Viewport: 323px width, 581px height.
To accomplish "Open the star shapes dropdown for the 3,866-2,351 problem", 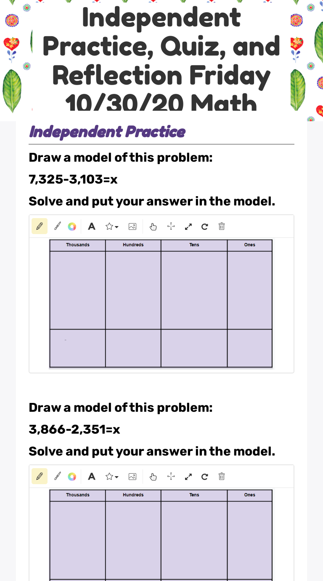I will [x=111, y=477].
